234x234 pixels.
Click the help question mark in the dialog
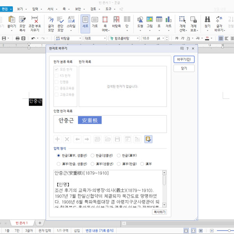(188, 48)
